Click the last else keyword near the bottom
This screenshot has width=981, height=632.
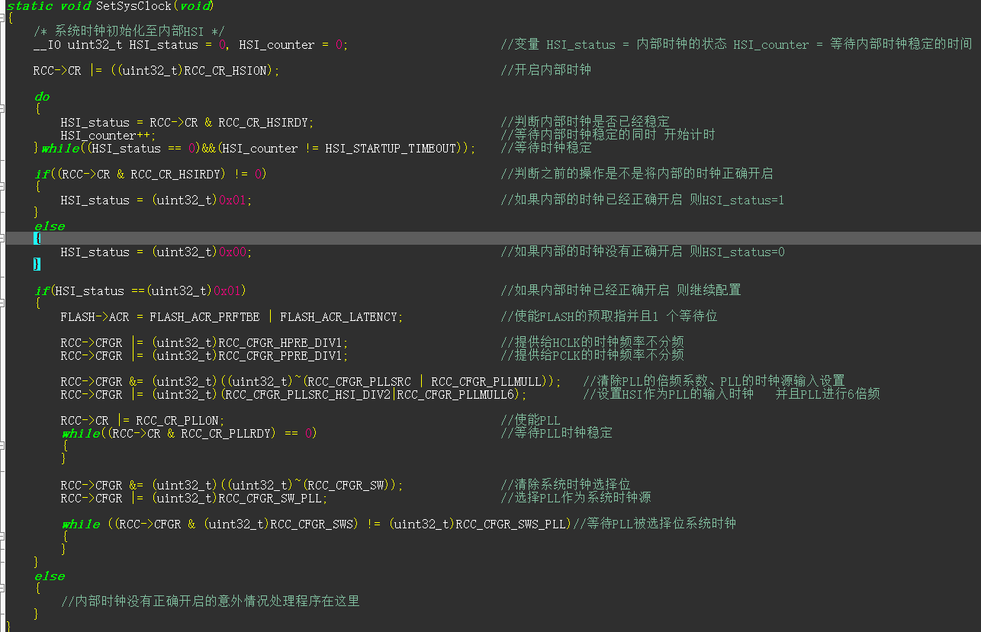tap(49, 576)
